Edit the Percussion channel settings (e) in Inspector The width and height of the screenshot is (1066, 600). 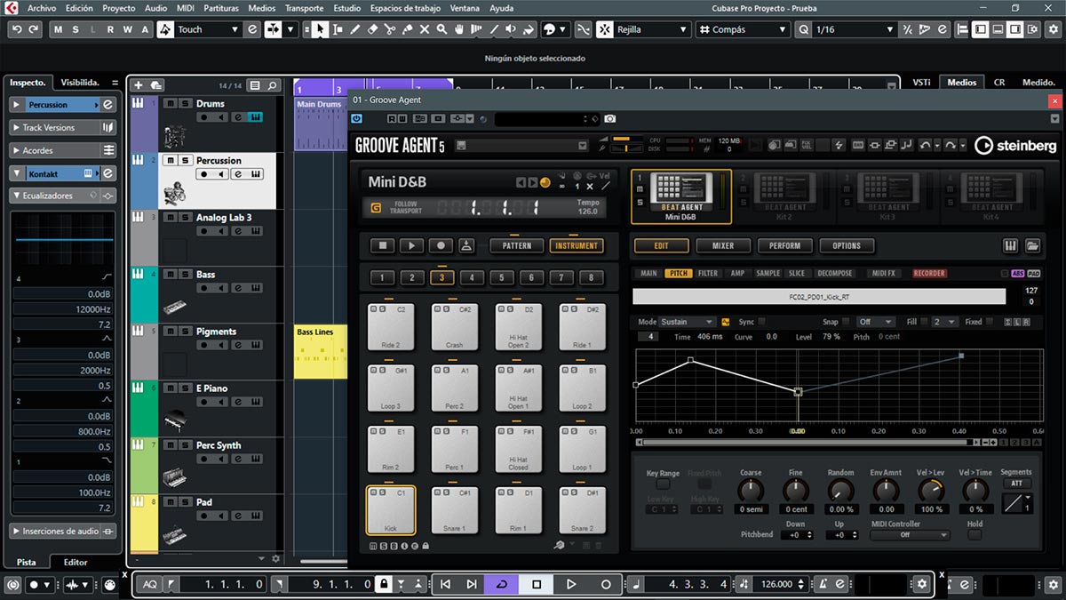click(107, 104)
